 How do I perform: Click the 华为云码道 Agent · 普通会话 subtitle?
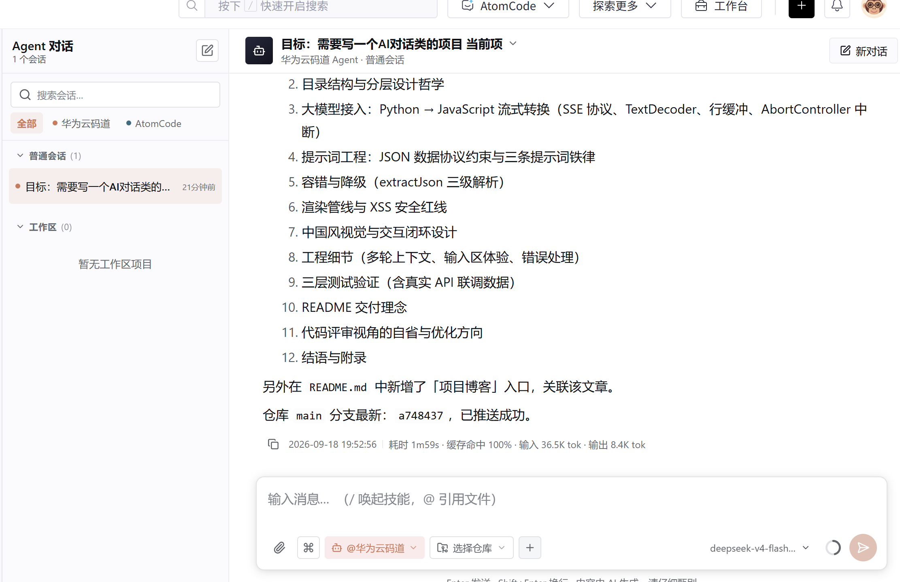click(x=343, y=60)
